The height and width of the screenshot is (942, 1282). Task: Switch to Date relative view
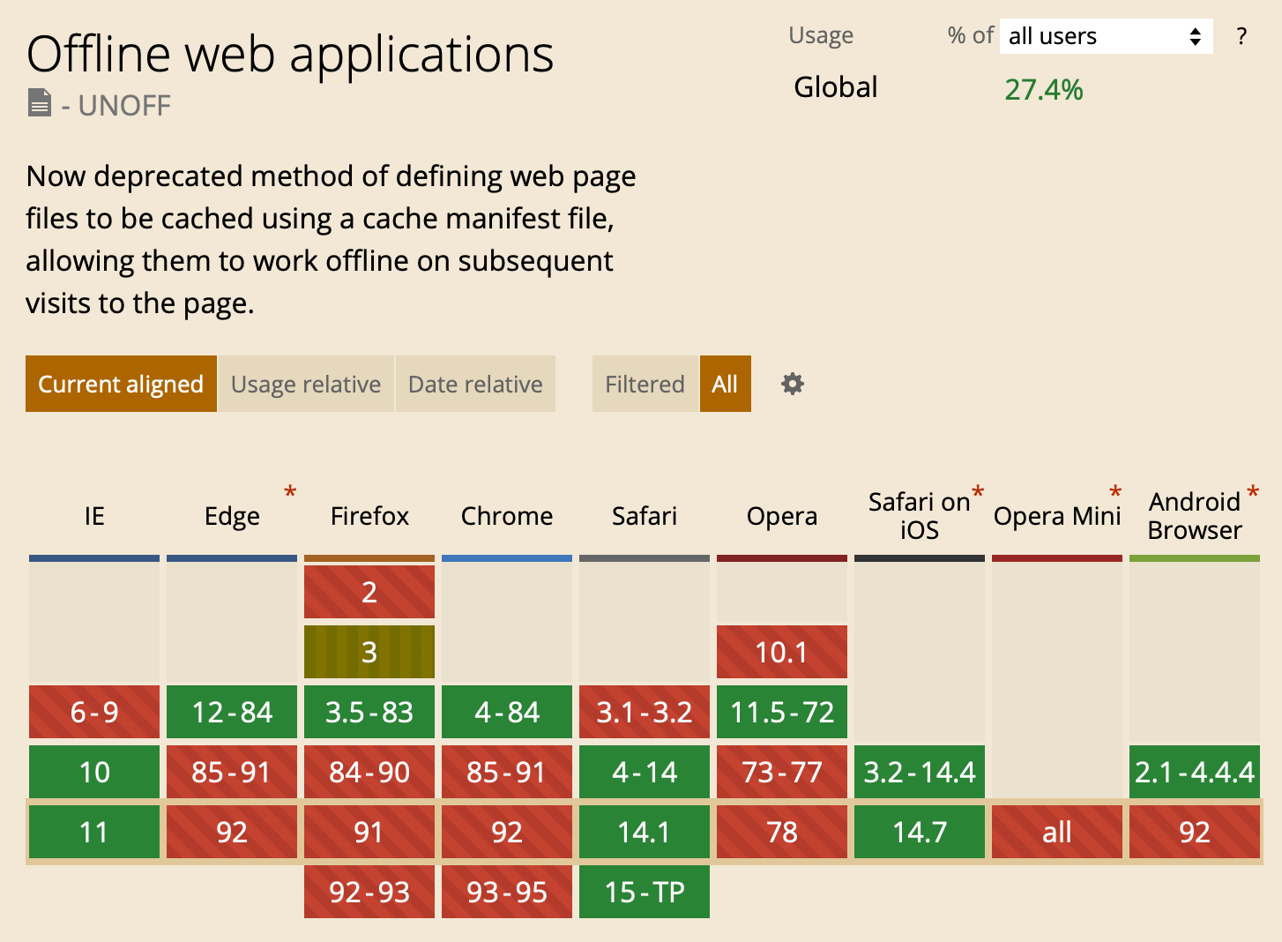pyautogui.click(x=475, y=384)
